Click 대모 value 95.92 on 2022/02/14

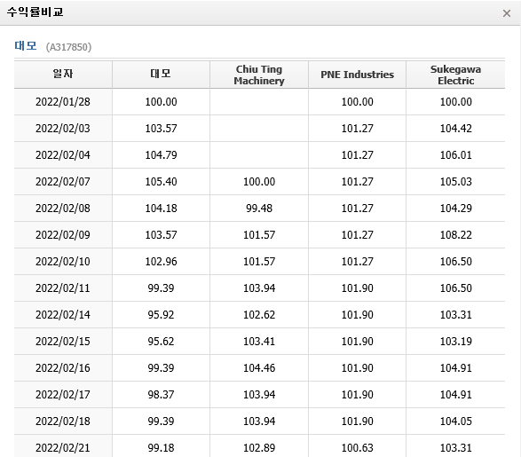tap(161, 314)
